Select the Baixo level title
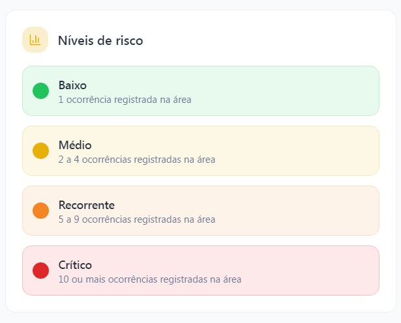Screen dimensions: 401x323 click(x=72, y=85)
